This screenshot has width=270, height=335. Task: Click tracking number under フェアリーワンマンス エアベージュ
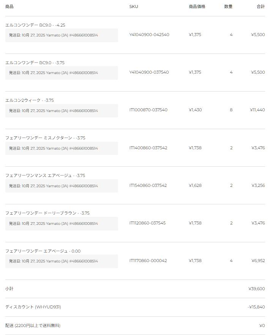tap(84, 186)
